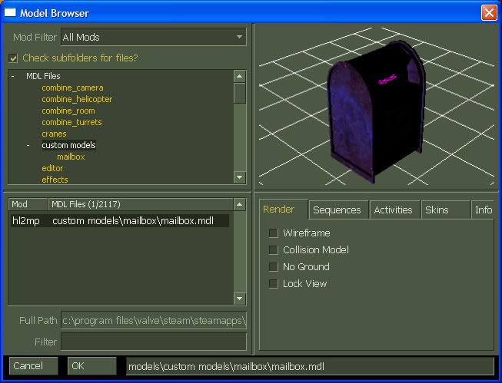The height and width of the screenshot is (383, 502).
Task: Click the mailbox 3D model preview
Action: [376, 111]
